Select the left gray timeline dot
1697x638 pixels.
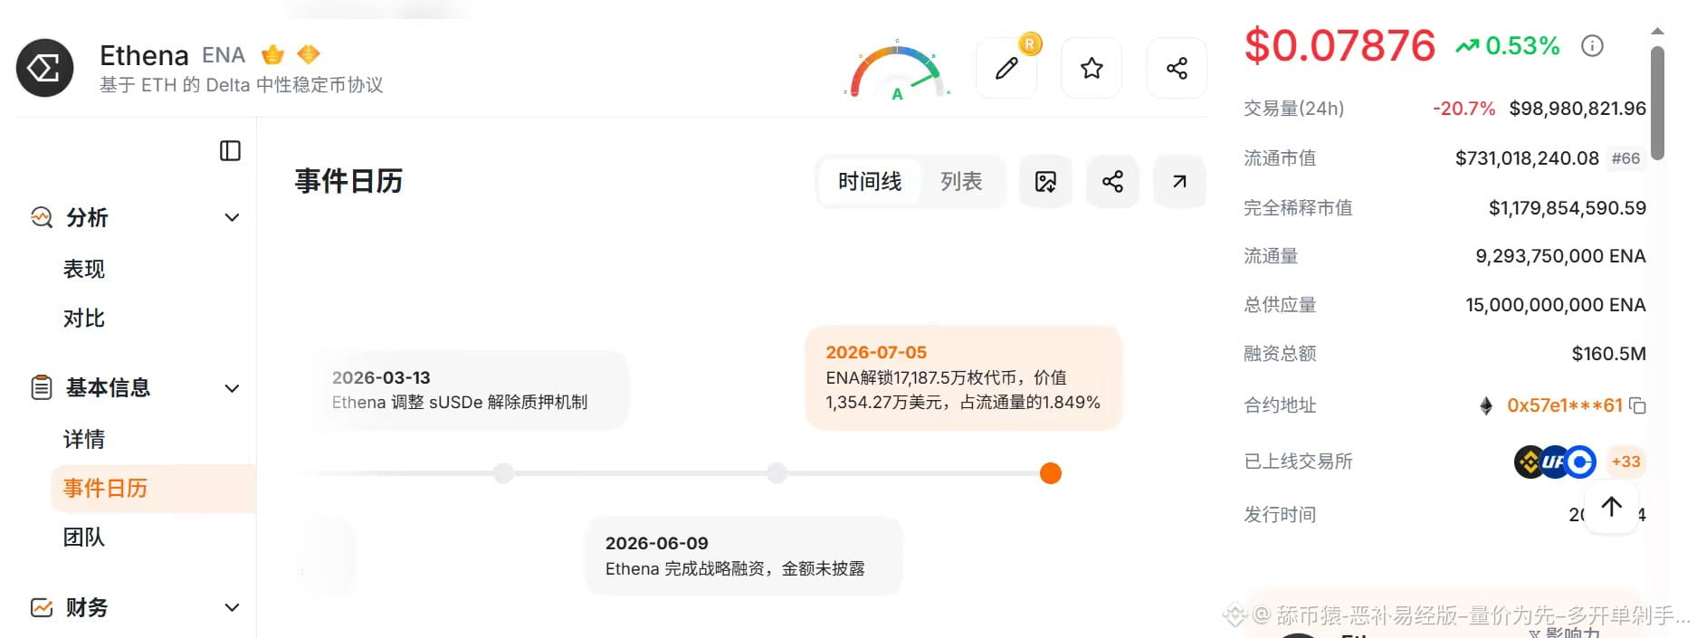coord(503,473)
